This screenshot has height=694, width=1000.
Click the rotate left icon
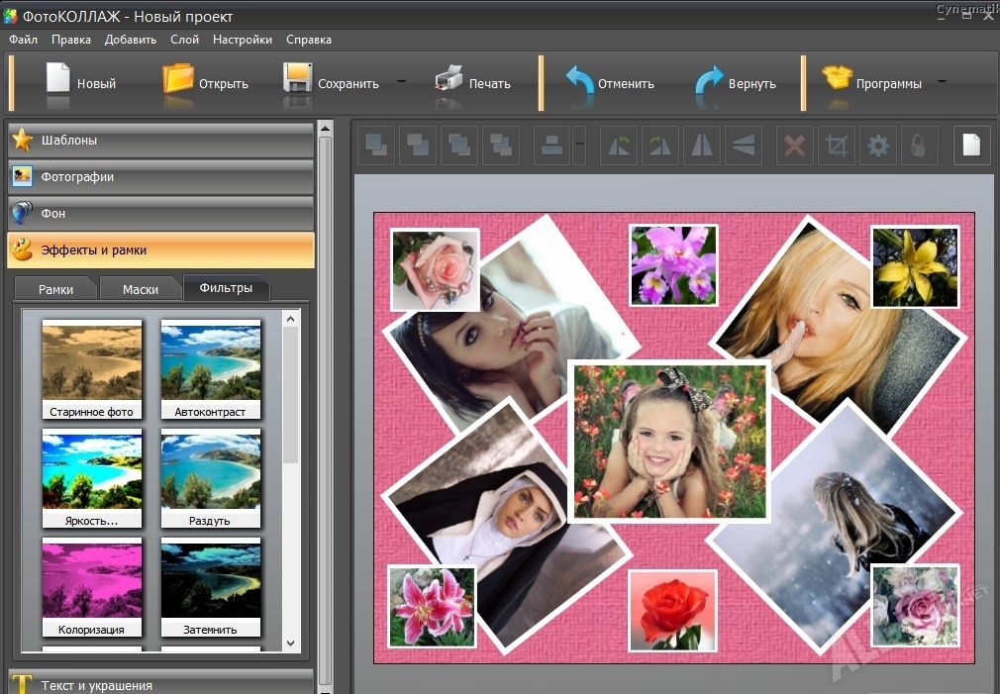[x=620, y=147]
